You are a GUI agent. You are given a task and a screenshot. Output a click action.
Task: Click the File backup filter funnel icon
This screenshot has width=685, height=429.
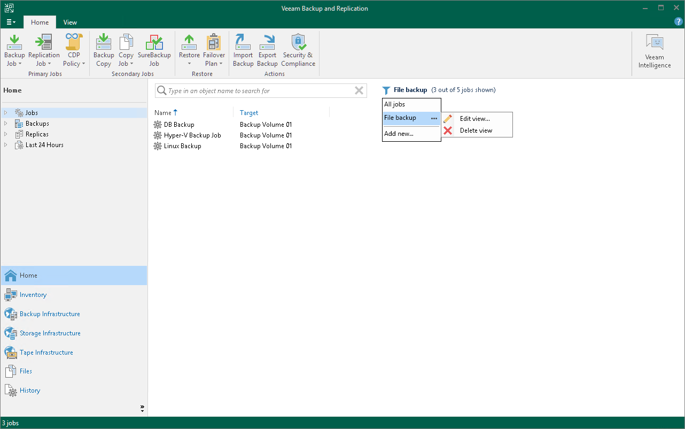tap(386, 90)
